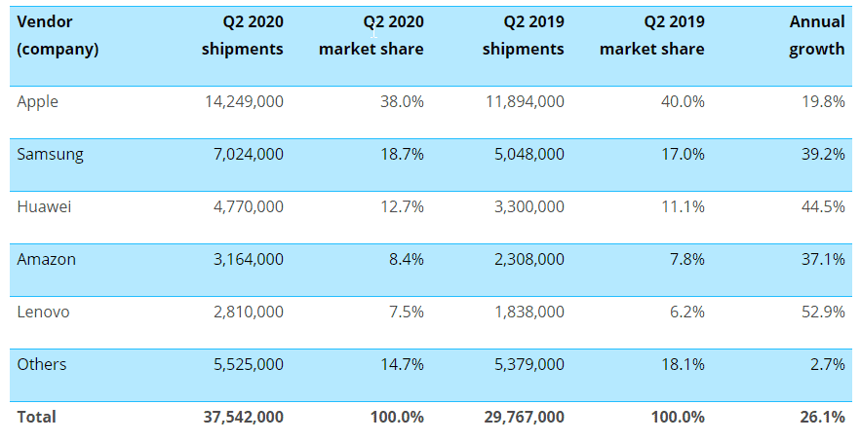Select the Others vendor name cell
Image resolution: width=861 pixels, height=442 pixels.
(42, 364)
